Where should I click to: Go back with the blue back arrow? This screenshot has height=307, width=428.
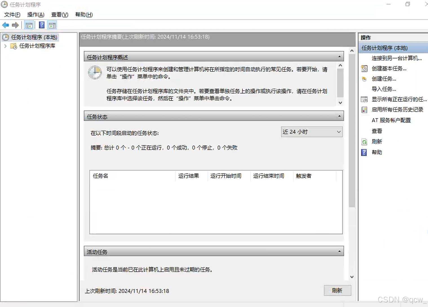6,25
